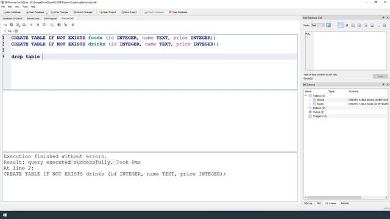Execute all SQL with the play icon
This screenshot has width=390, height=219.
pyautogui.click(x=31, y=25)
